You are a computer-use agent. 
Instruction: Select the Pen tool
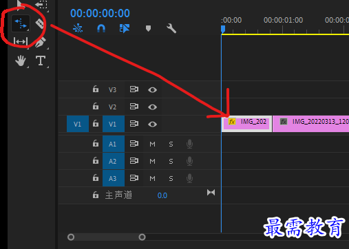(x=41, y=42)
